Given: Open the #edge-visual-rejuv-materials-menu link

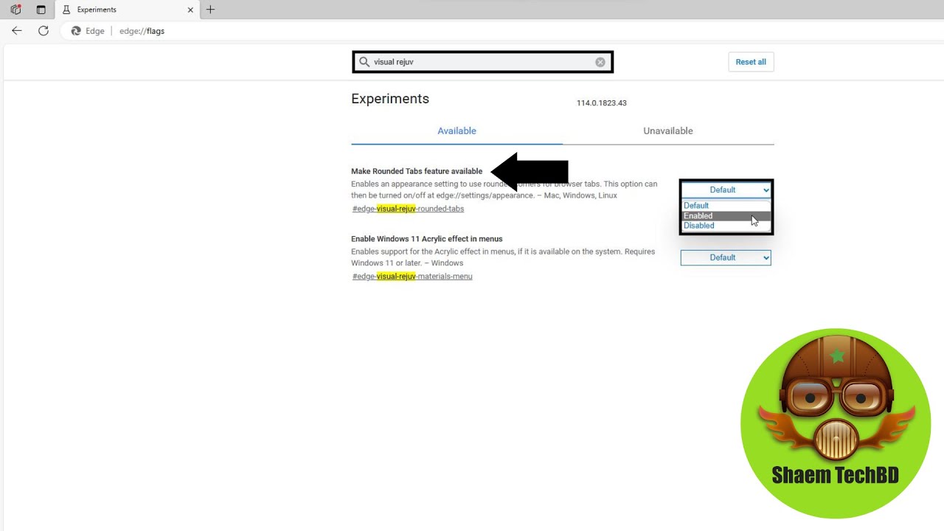Looking at the screenshot, I should point(412,277).
